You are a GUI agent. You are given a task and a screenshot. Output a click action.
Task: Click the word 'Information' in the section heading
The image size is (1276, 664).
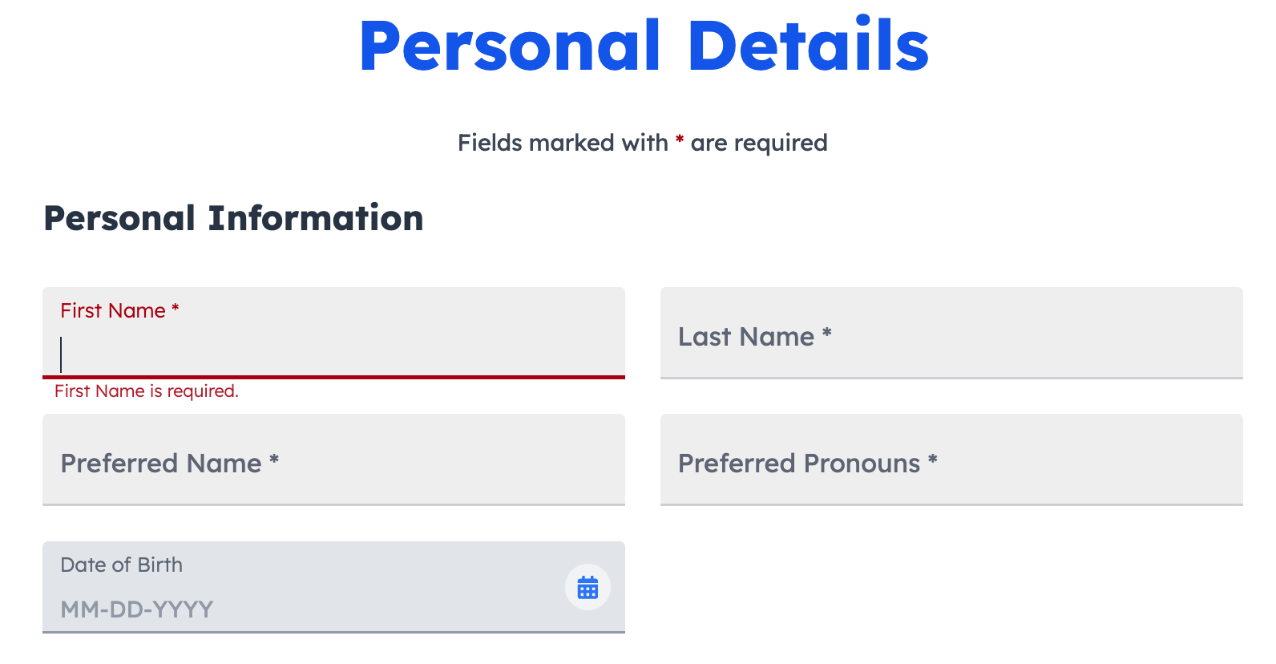coord(316,218)
